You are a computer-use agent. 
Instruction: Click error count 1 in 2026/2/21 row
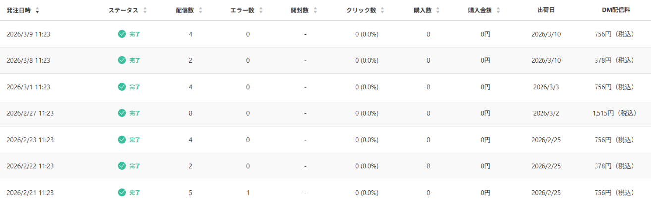[248, 192]
